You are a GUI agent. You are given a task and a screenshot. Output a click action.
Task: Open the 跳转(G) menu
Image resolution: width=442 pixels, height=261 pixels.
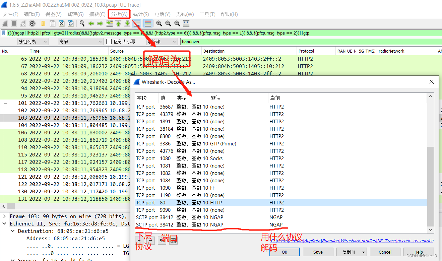point(75,14)
